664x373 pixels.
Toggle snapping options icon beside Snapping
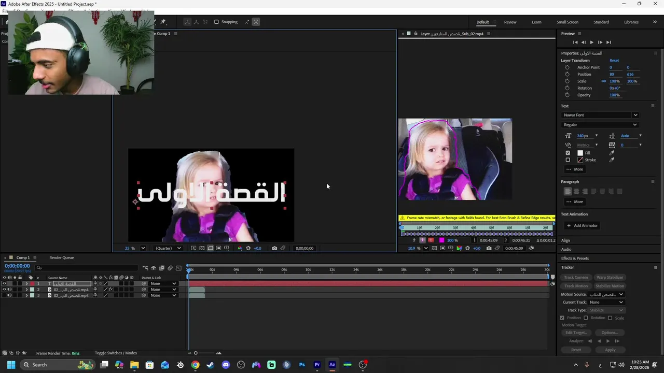click(247, 22)
